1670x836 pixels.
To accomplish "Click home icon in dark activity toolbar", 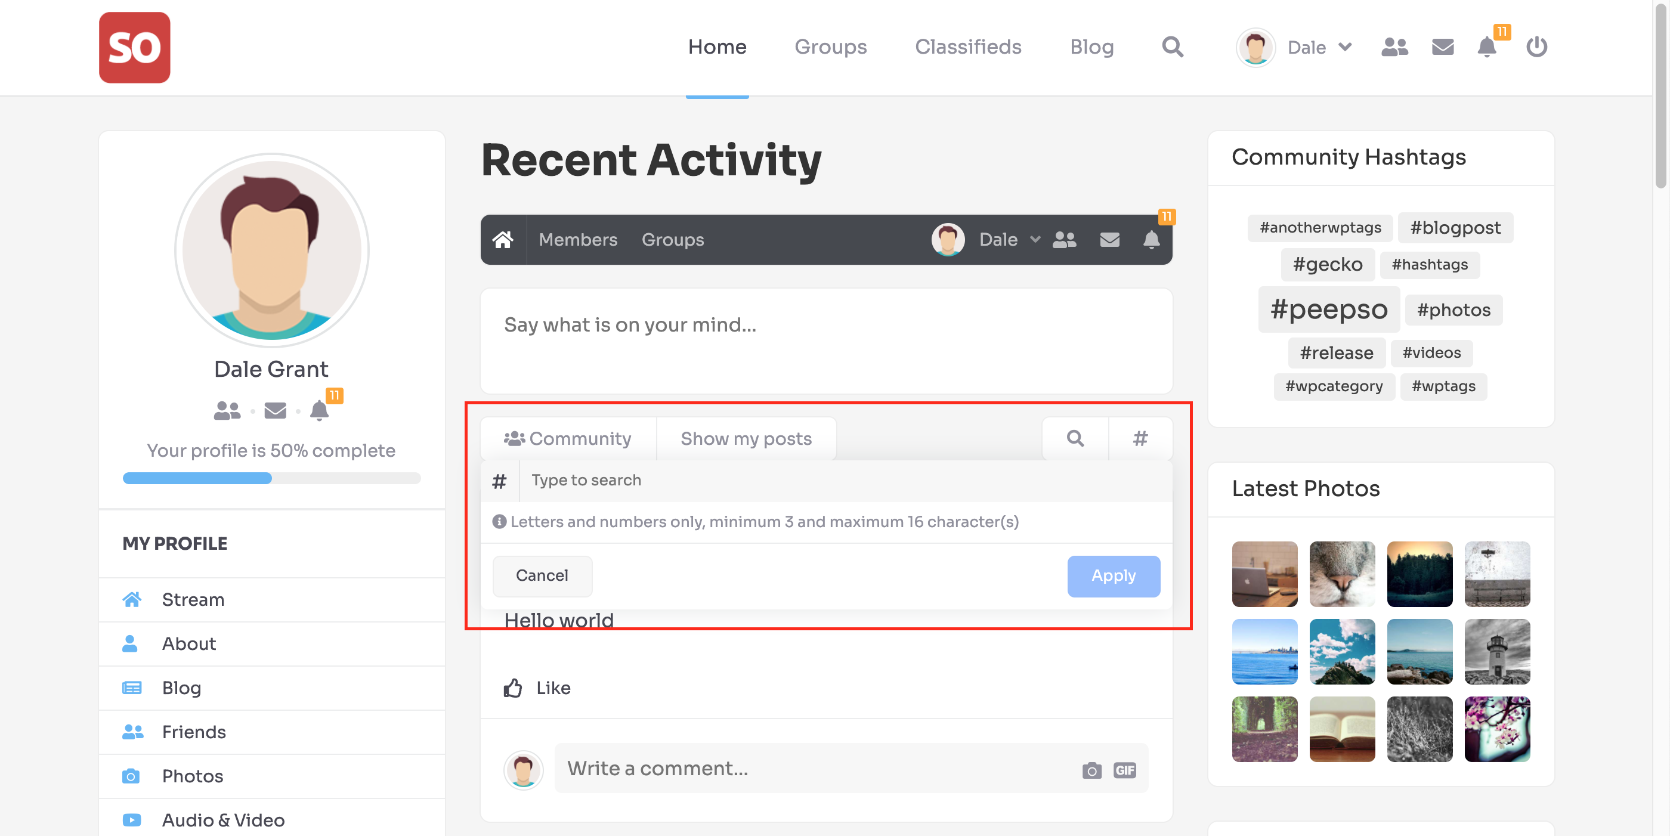I will 502,240.
